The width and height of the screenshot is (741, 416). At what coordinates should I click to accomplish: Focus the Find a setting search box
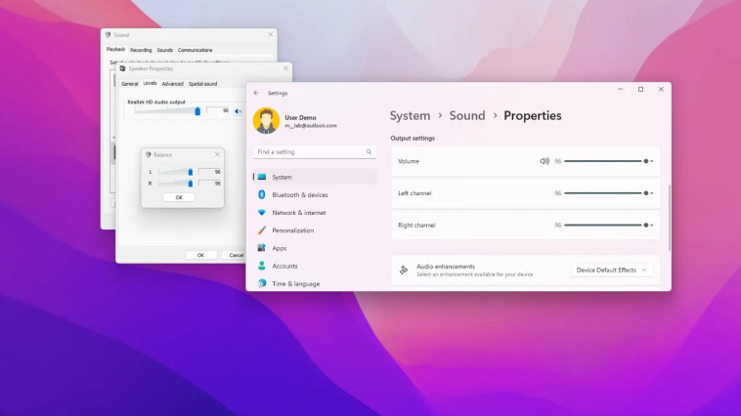[315, 152]
